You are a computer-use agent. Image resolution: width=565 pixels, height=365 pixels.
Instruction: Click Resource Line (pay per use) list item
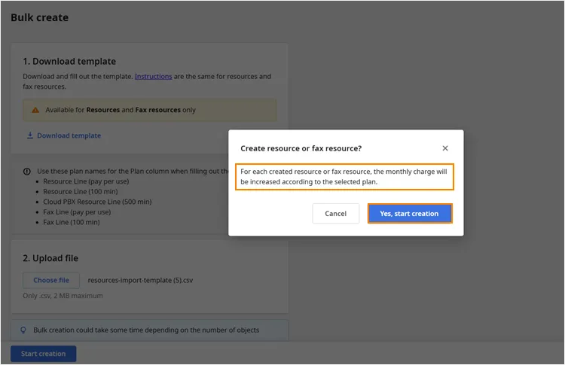(86, 181)
